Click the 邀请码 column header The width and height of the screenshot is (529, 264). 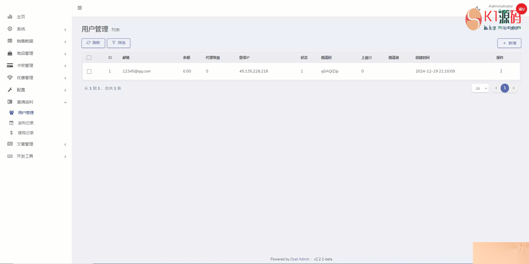tap(326, 58)
